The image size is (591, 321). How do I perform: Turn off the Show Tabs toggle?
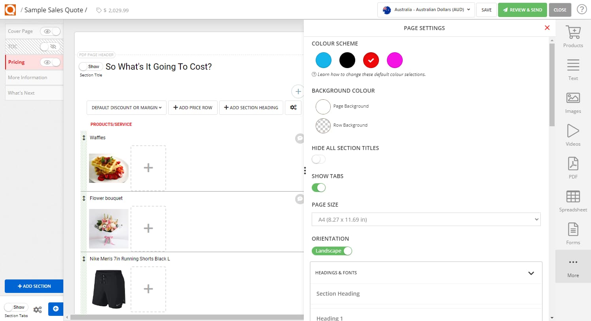pyautogui.click(x=318, y=188)
